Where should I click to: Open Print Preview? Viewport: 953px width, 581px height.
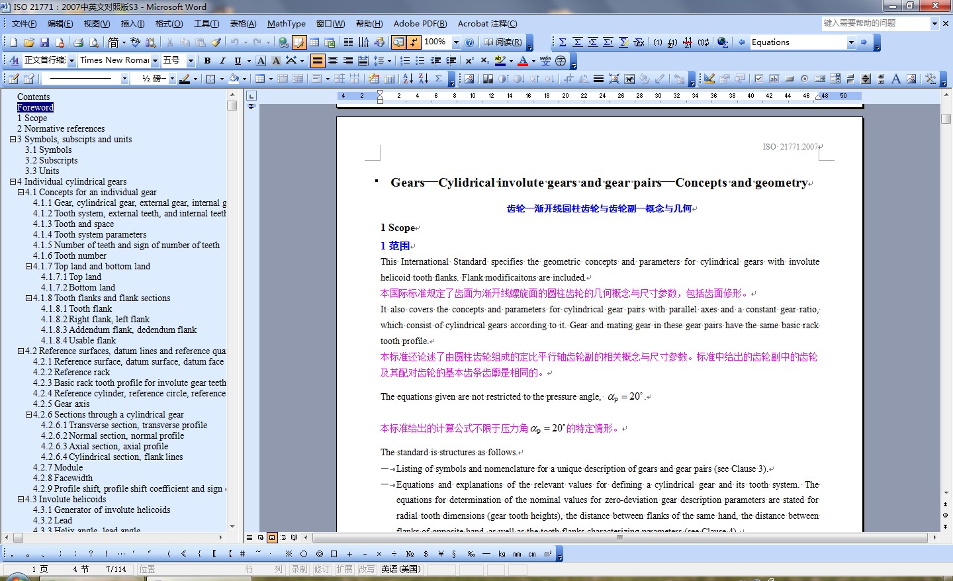[94, 42]
